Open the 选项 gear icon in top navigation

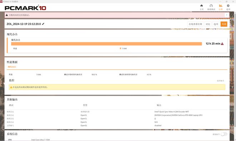(228, 6)
